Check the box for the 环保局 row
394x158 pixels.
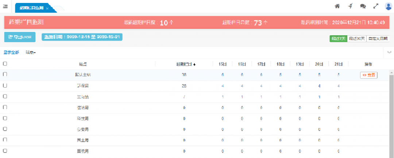[x=5, y=86]
